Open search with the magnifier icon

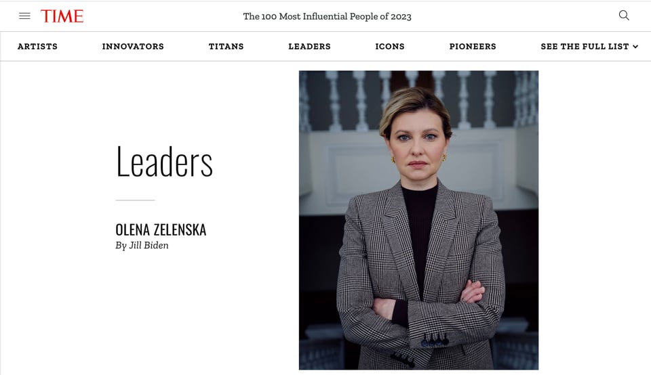624,16
